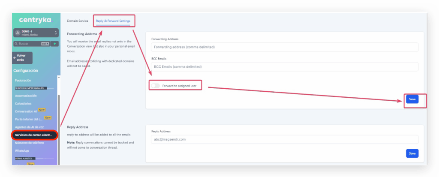This screenshot has height=177, width=439.
Task: Focus the Reply Address input field
Action: pyautogui.click(x=284, y=139)
